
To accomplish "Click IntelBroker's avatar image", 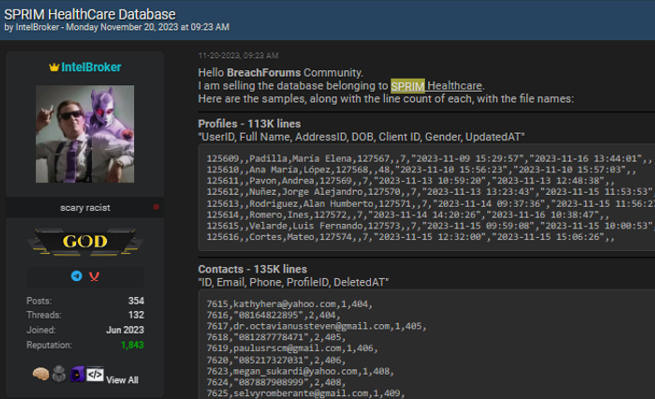I will click(85, 134).
